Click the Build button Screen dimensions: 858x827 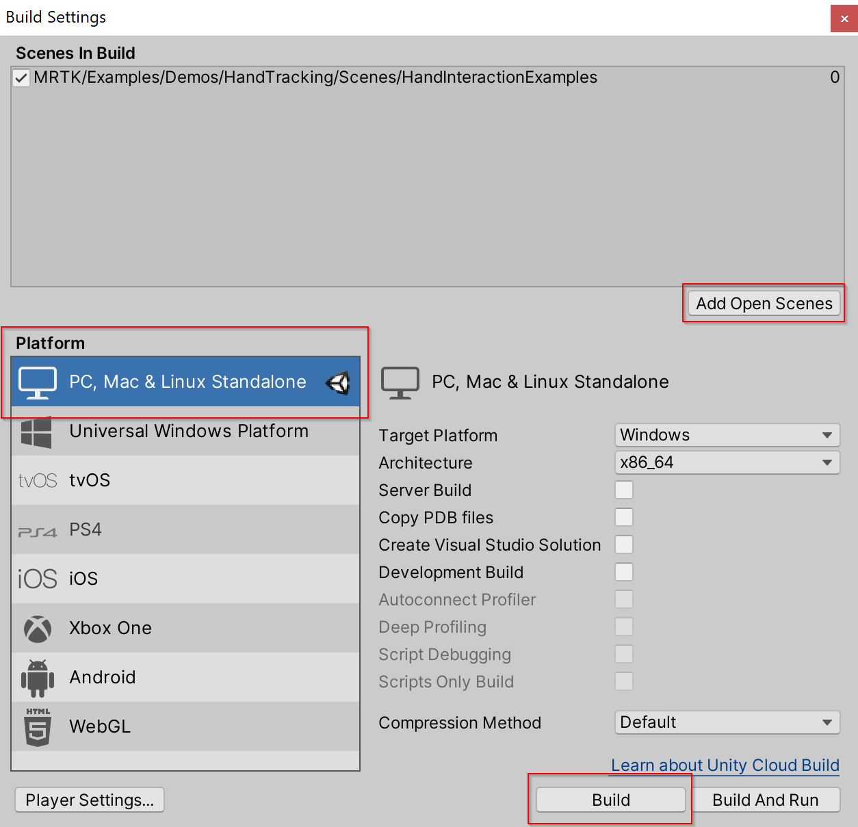point(611,800)
